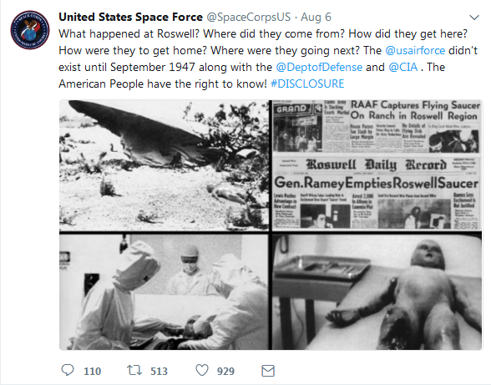Open the Space Force profile avatar
The image size is (491, 385).
point(30,30)
